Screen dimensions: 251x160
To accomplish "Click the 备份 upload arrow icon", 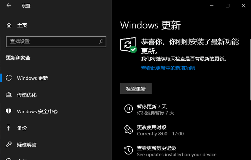I will click(9, 128).
